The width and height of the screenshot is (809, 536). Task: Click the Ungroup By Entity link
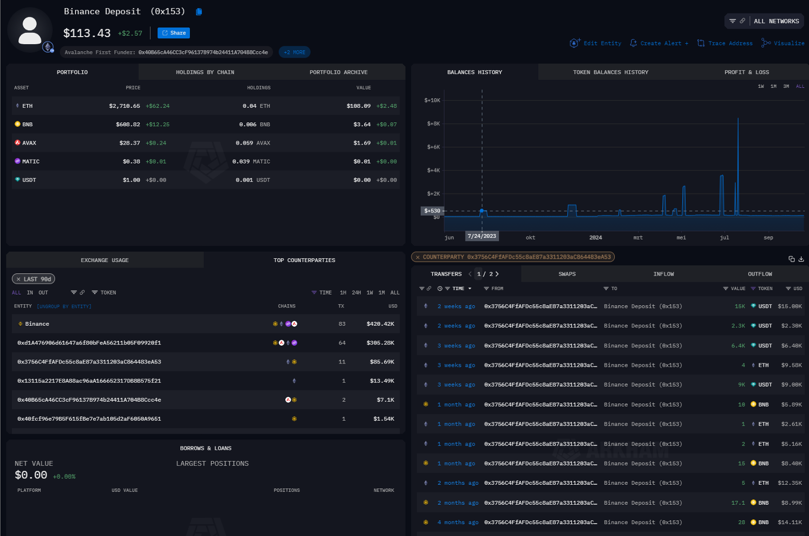[x=64, y=306]
